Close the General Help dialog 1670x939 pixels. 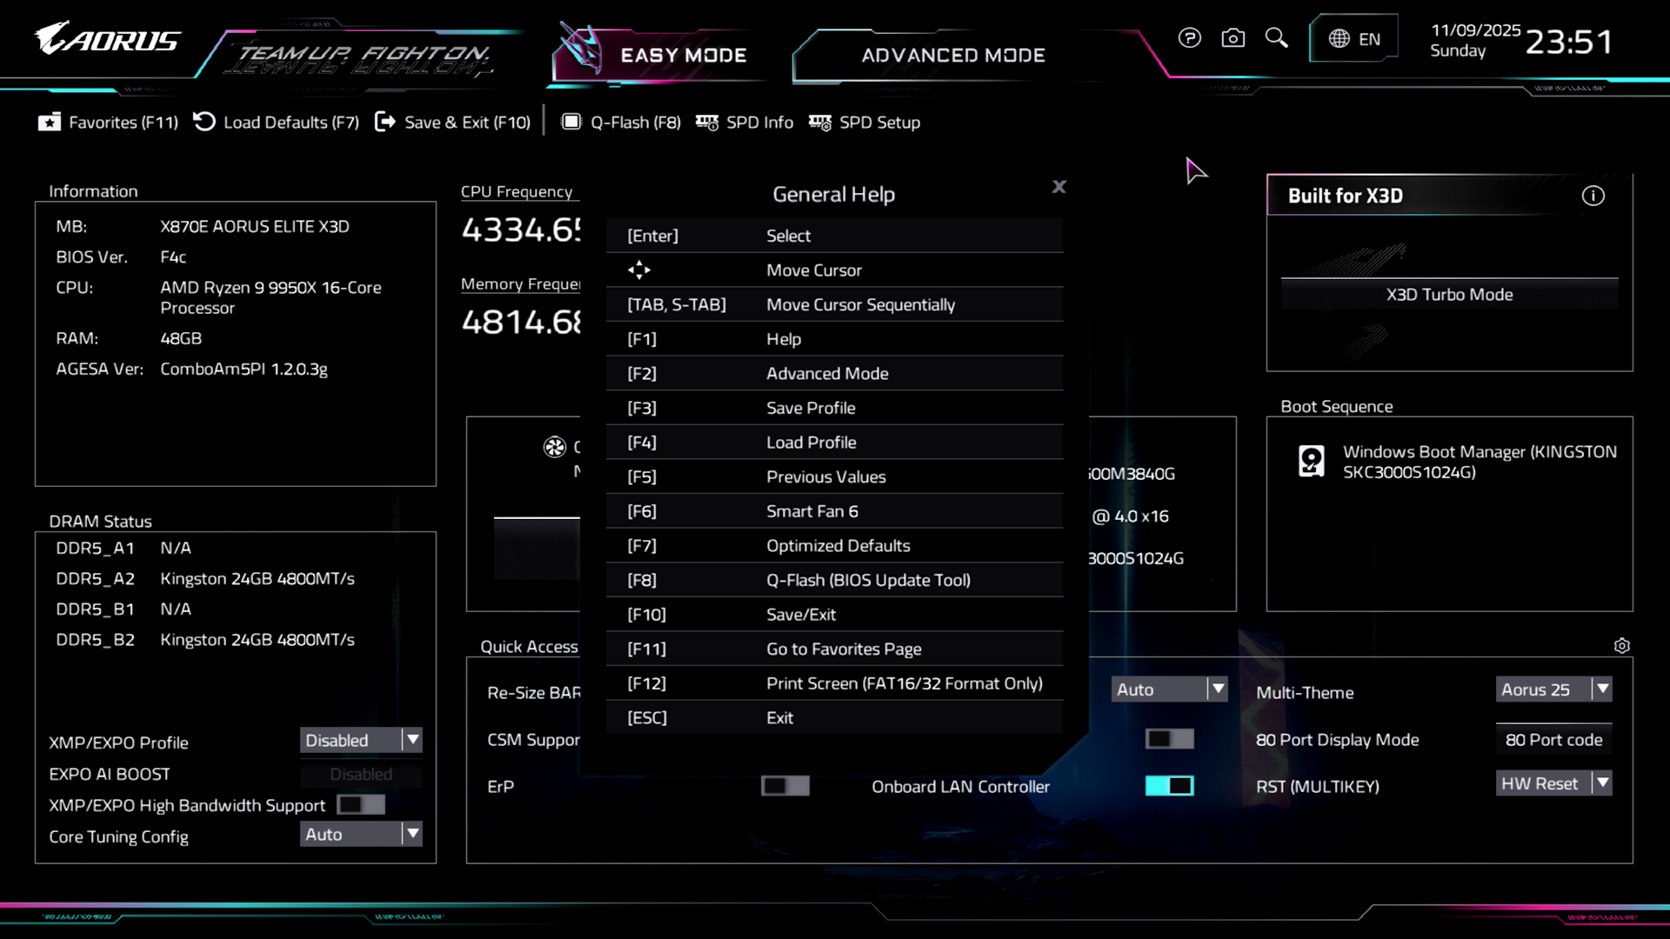(1059, 187)
